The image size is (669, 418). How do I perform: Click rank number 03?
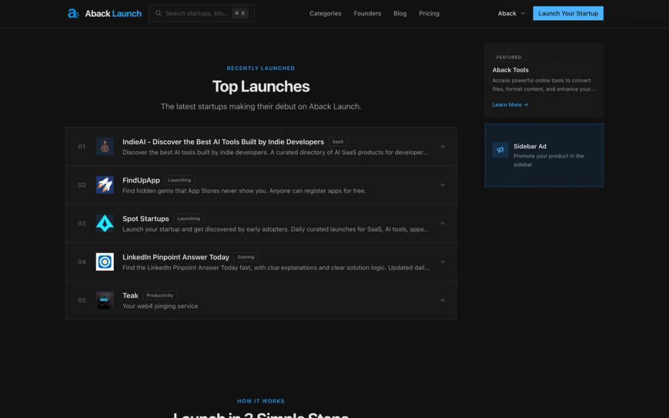click(82, 223)
